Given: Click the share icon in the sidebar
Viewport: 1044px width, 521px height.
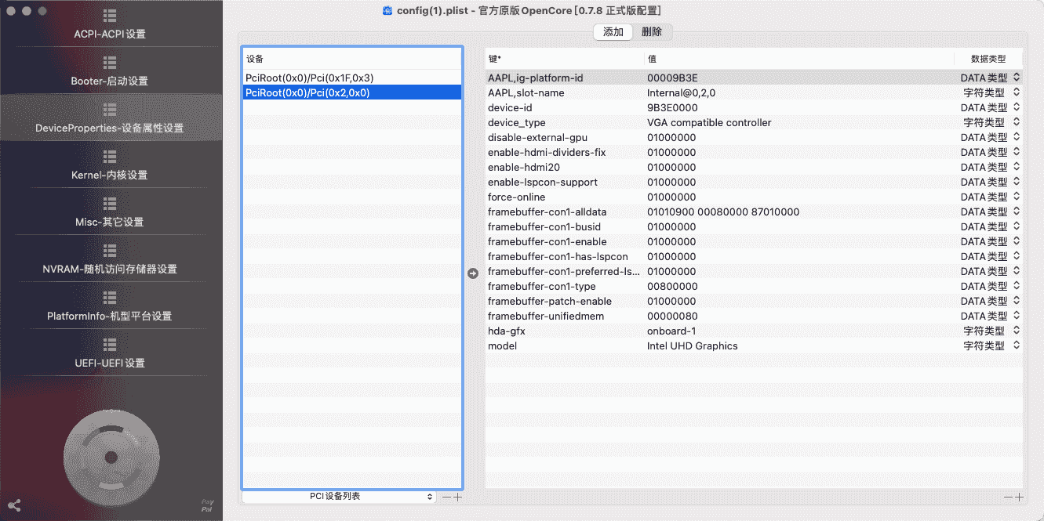Looking at the screenshot, I should (x=13, y=505).
